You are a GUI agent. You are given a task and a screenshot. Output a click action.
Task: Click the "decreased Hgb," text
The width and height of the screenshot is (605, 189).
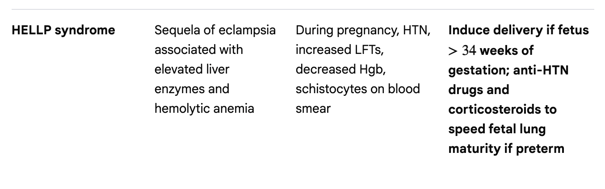click(340, 69)
